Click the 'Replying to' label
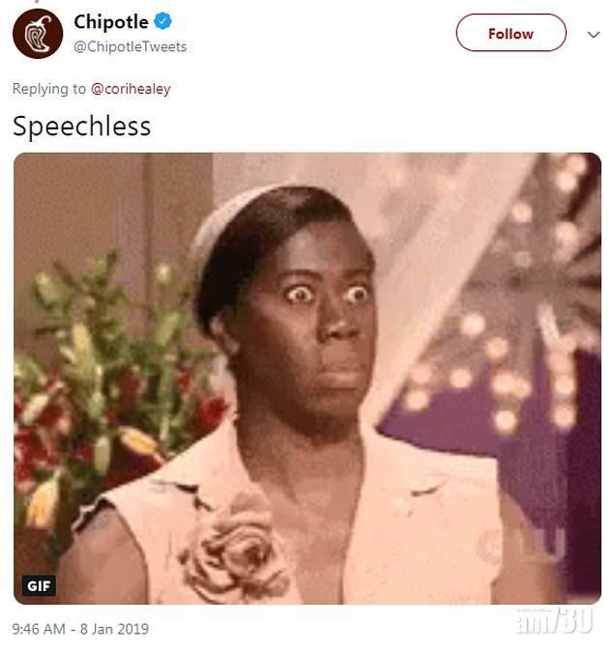This screenshot has width=613, height=652. pyautogui.click(x=48, y=89)
